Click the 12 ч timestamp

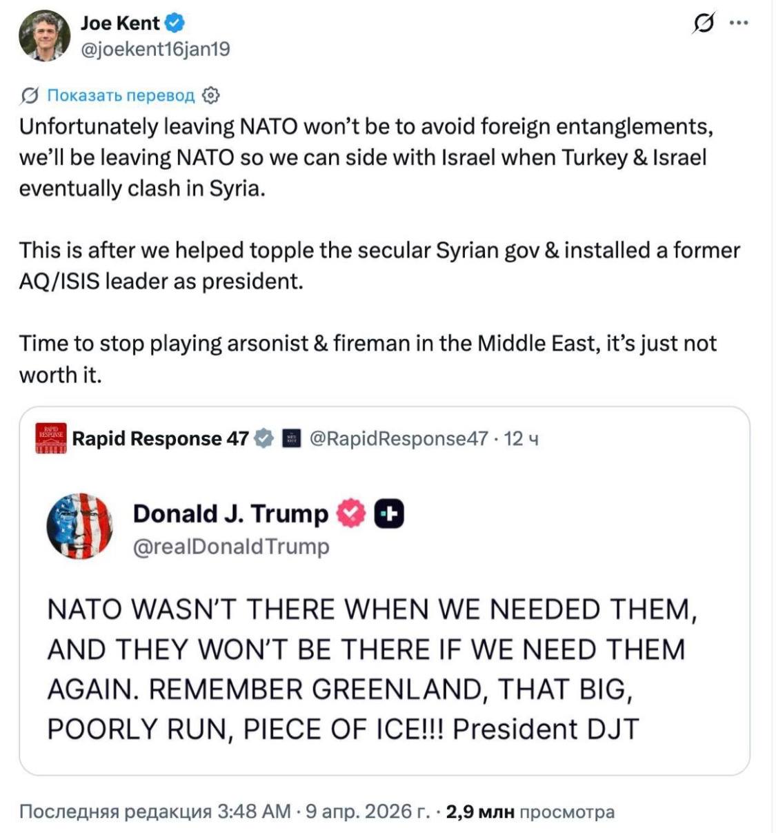coord(521,439)
